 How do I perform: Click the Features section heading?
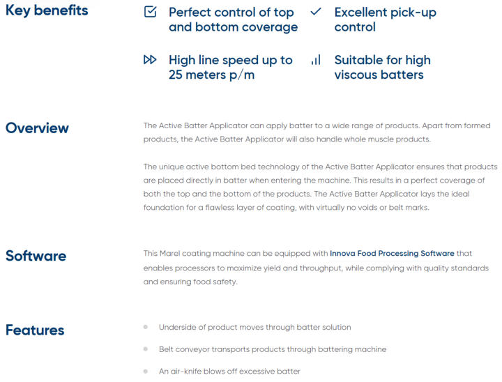35,330
